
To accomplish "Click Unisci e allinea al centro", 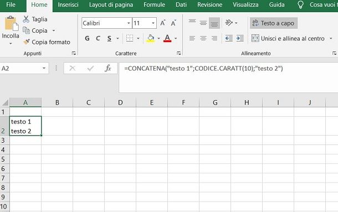I will tap(288, 39).
